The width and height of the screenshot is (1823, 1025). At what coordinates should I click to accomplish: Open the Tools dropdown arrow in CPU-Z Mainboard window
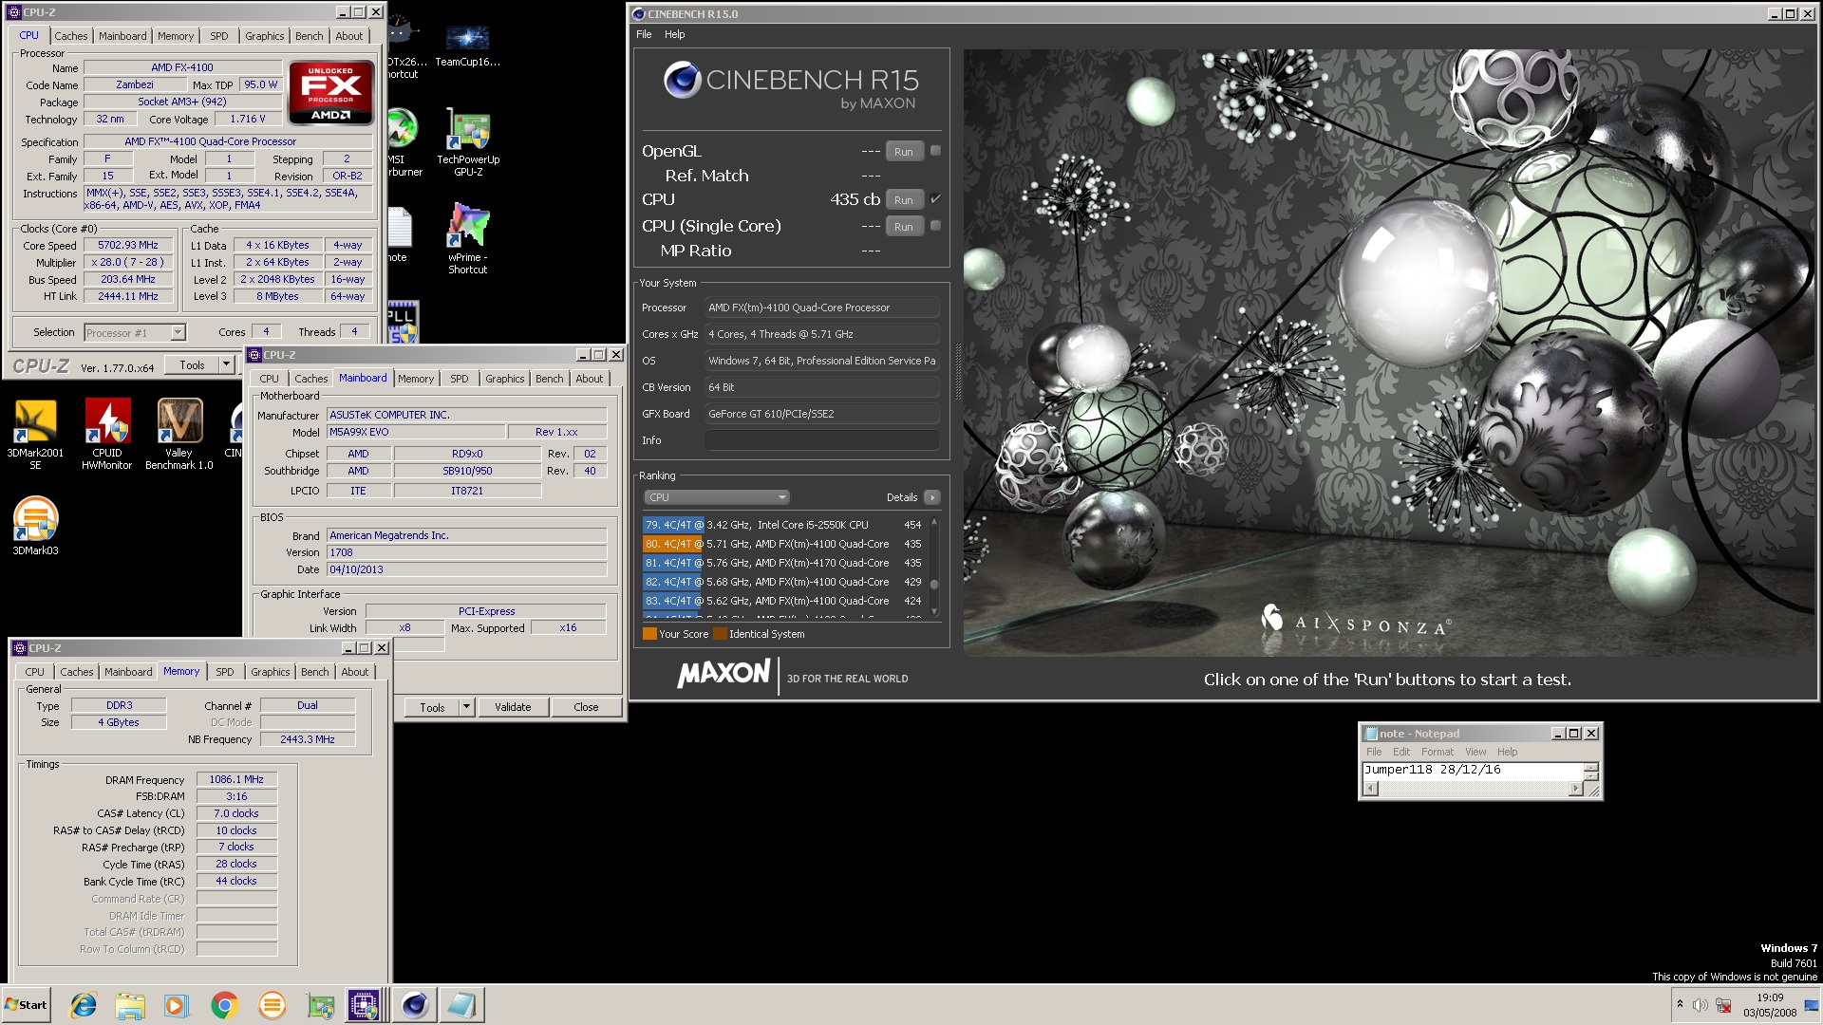click(x=466, y=707)
